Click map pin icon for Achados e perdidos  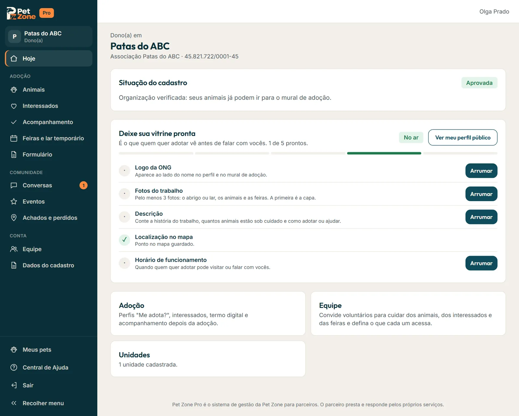pyautogui.click(x=14, y=218)
